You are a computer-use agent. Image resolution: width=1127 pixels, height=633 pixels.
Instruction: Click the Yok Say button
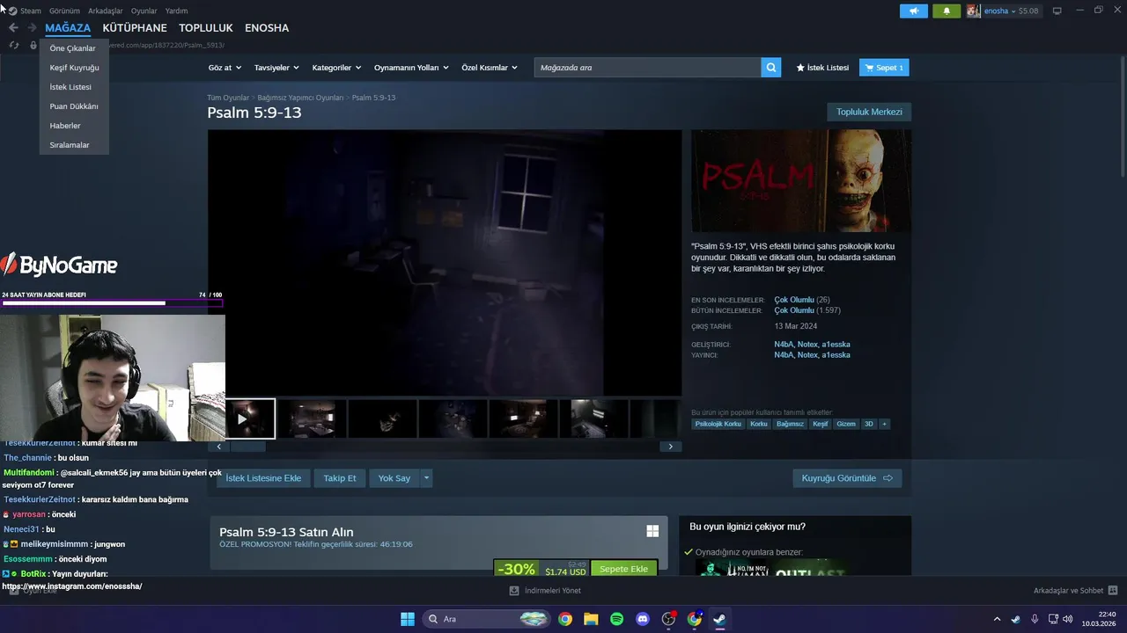(394, 478)
